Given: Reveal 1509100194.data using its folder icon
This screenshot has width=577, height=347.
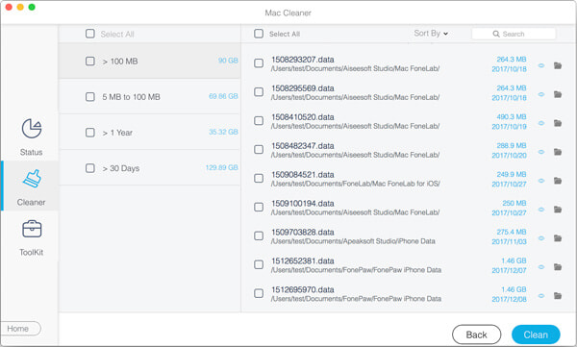Looking at the screenshot, I should tap(558, 210).
